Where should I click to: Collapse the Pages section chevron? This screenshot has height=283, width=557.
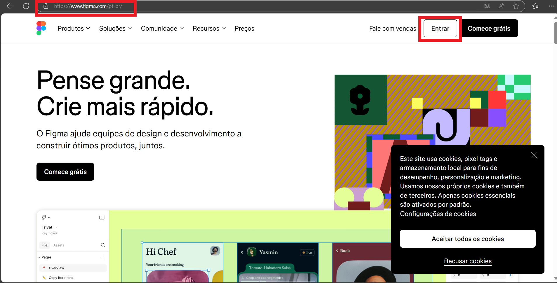pos(39,257)
